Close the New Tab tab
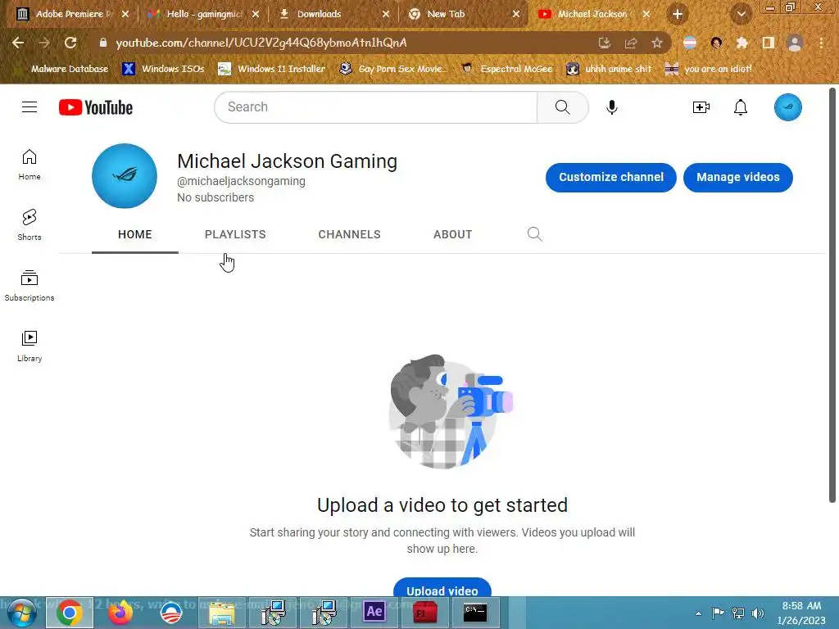The image size is (839, 629). 516,14
